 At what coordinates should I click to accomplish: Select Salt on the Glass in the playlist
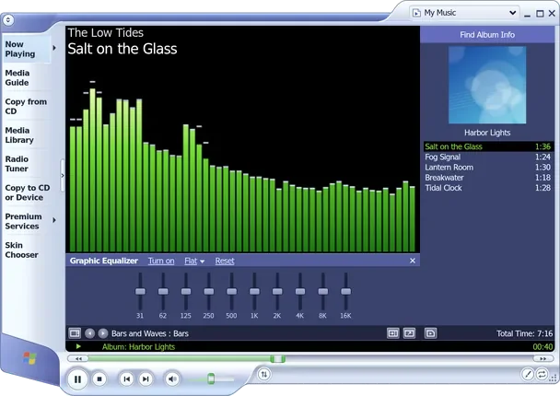pos(488,146)
